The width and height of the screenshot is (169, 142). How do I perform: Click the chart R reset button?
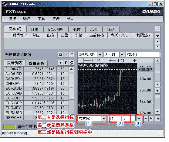158,119
